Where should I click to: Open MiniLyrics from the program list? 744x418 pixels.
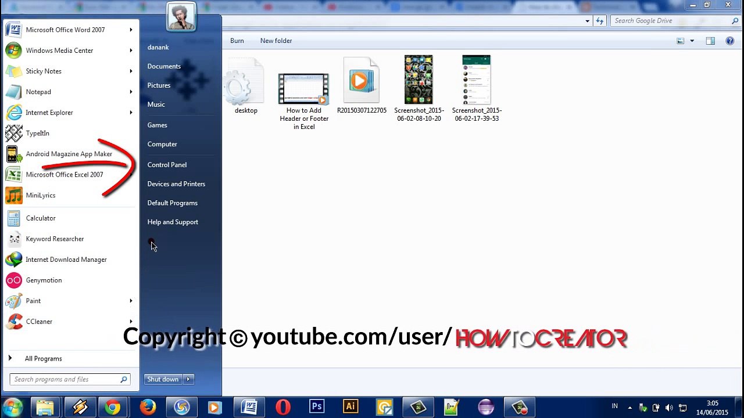[x=41, y=196]
